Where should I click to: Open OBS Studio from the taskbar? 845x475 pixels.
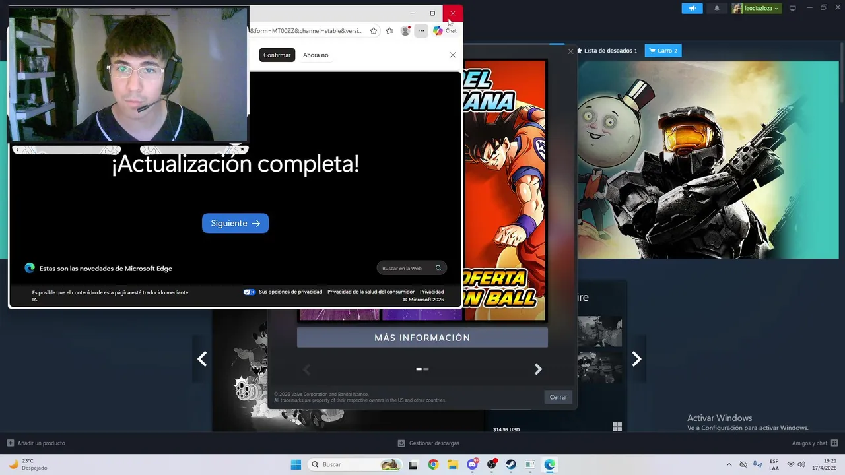[492, 464]
